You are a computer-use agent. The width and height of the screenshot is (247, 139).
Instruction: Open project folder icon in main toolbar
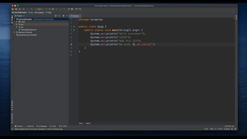tap(13, 9)
